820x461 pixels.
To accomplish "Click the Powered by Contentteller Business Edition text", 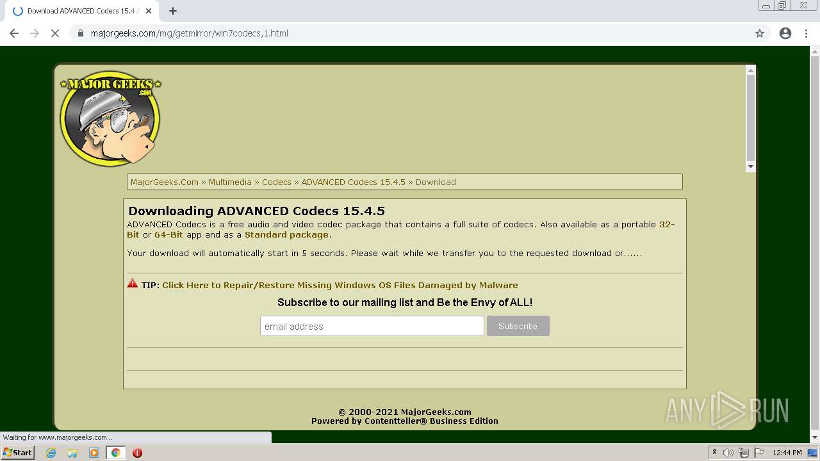I will (x=405, y=421).
